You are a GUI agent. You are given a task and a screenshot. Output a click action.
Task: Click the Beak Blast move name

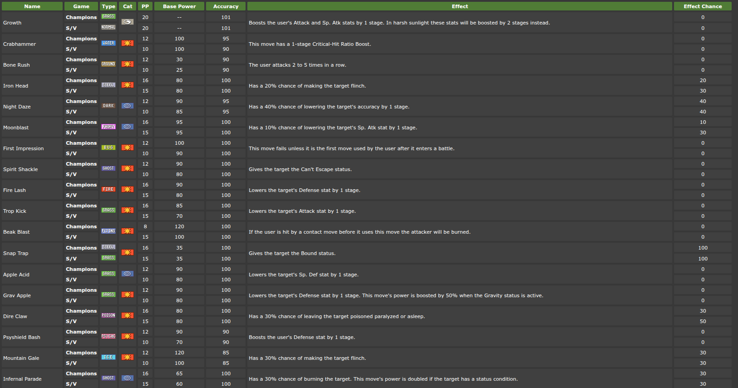(x=16, y=232)
